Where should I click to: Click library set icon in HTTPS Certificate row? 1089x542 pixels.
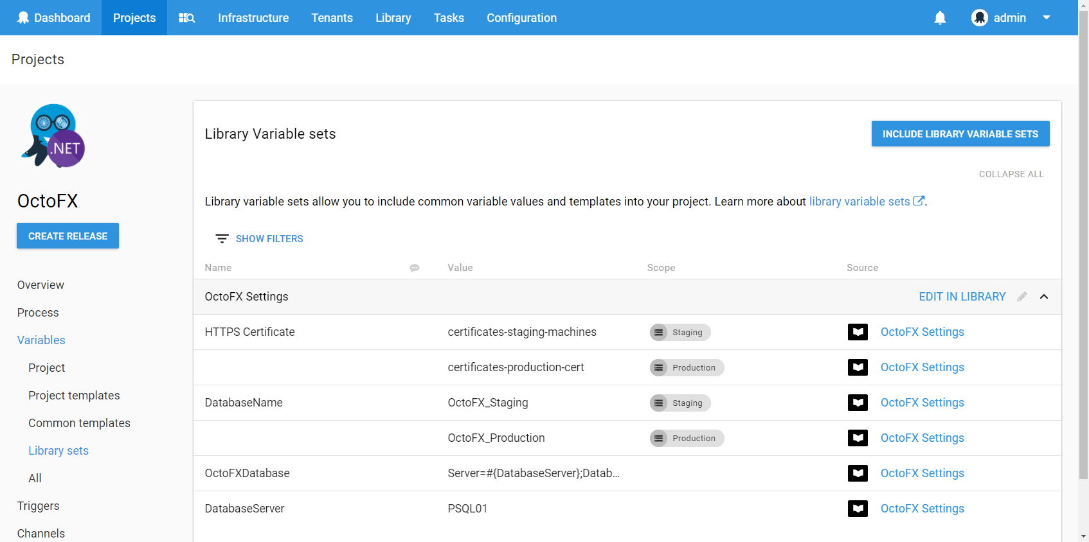[x=858, y=332]
